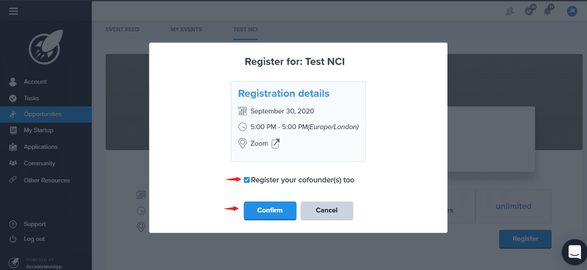Go to Account in sidebar

pyautogui.click(x=35, y=81)
